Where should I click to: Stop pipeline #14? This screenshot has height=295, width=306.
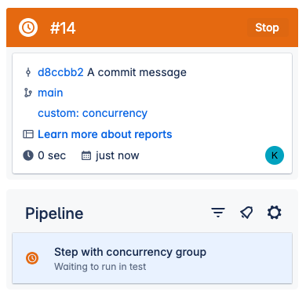point(268,27)
